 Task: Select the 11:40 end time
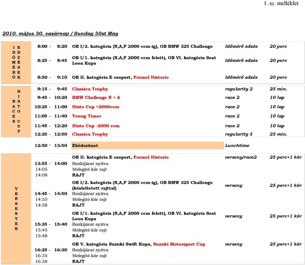pyautogui.click(x=61, y=116)
